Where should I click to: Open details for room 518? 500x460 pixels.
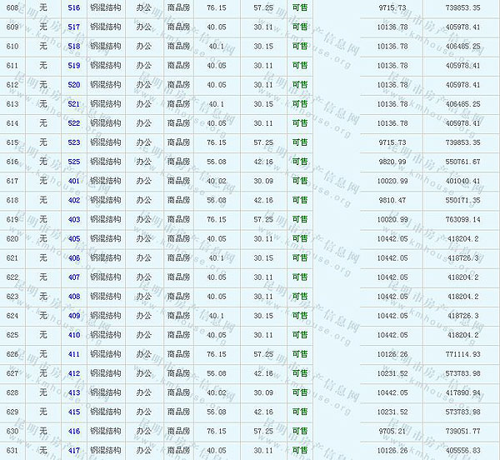(74, 46)
